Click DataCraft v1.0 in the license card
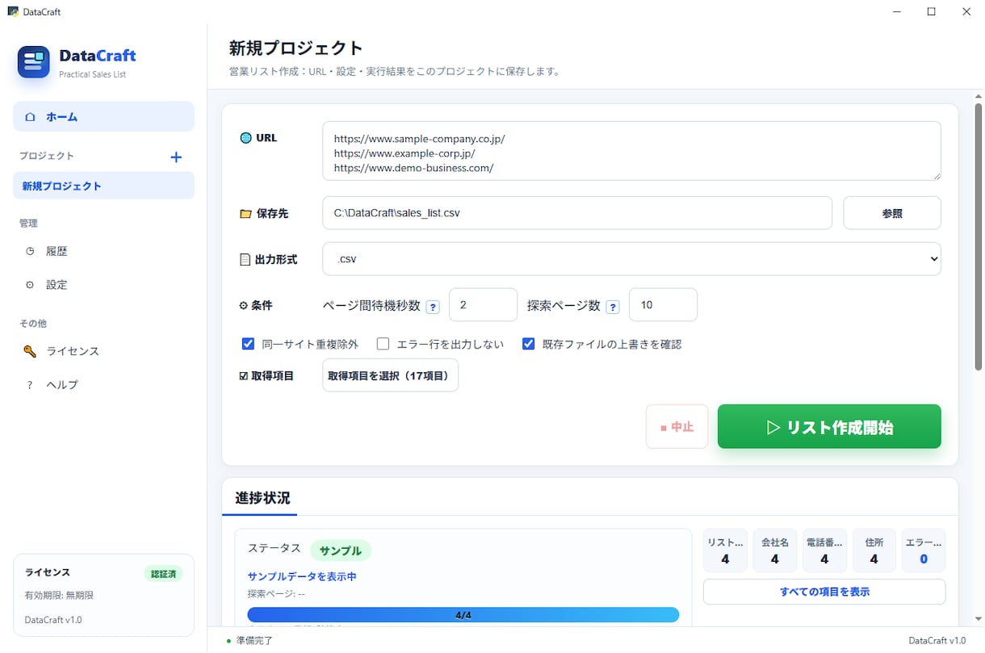Image resolution: width=985 pixels, height=653 pixels. pyautogui.click(x=53, y=620)
